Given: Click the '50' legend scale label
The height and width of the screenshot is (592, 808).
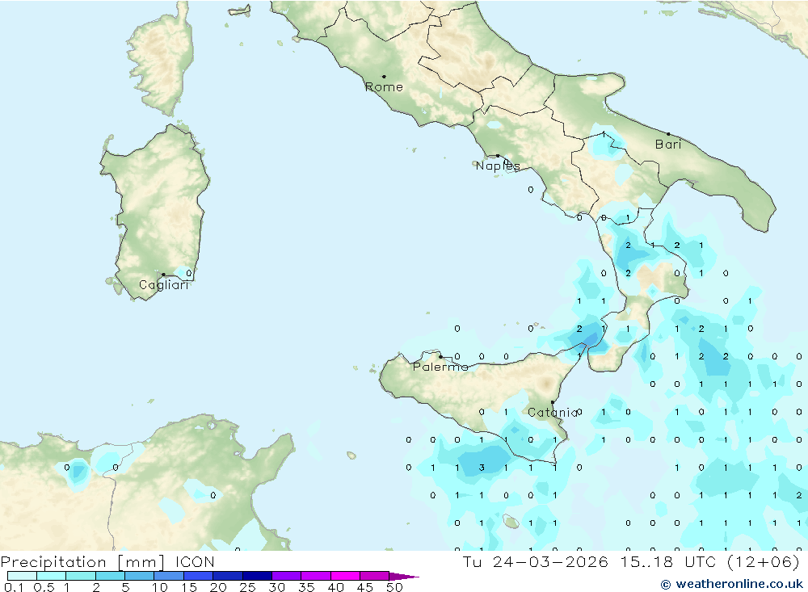Looking at the screenshot, I should click(x=394, y=587).
